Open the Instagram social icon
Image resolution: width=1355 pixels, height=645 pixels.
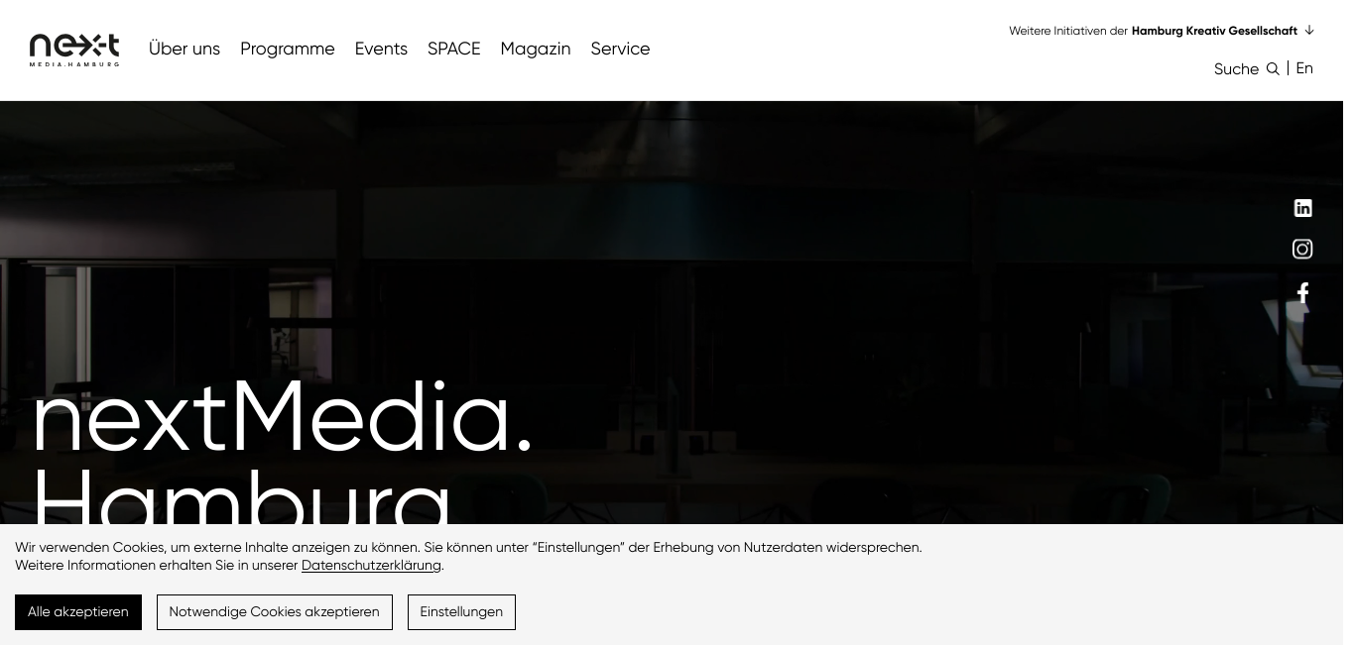[x=1302, y=249]
